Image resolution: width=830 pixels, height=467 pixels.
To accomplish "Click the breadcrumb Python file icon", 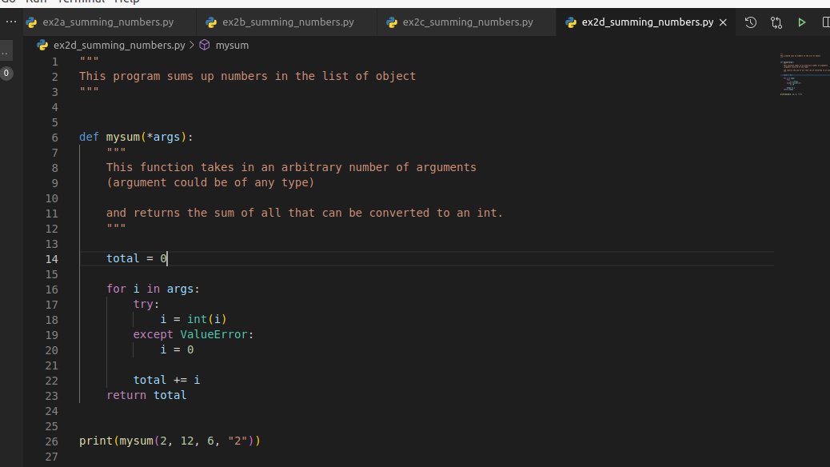I will point(42,45).
